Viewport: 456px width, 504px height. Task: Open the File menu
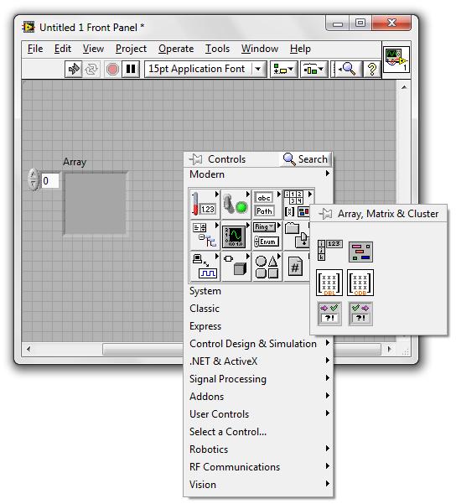pos(35,49)
